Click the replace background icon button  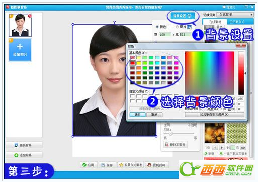tap(24, 145)
